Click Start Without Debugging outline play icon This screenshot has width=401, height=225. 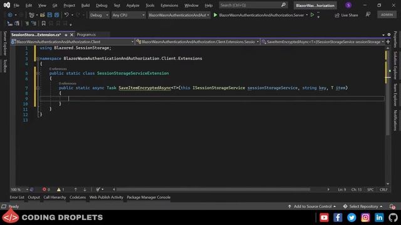pyautogui.click(x=312, y=15)
